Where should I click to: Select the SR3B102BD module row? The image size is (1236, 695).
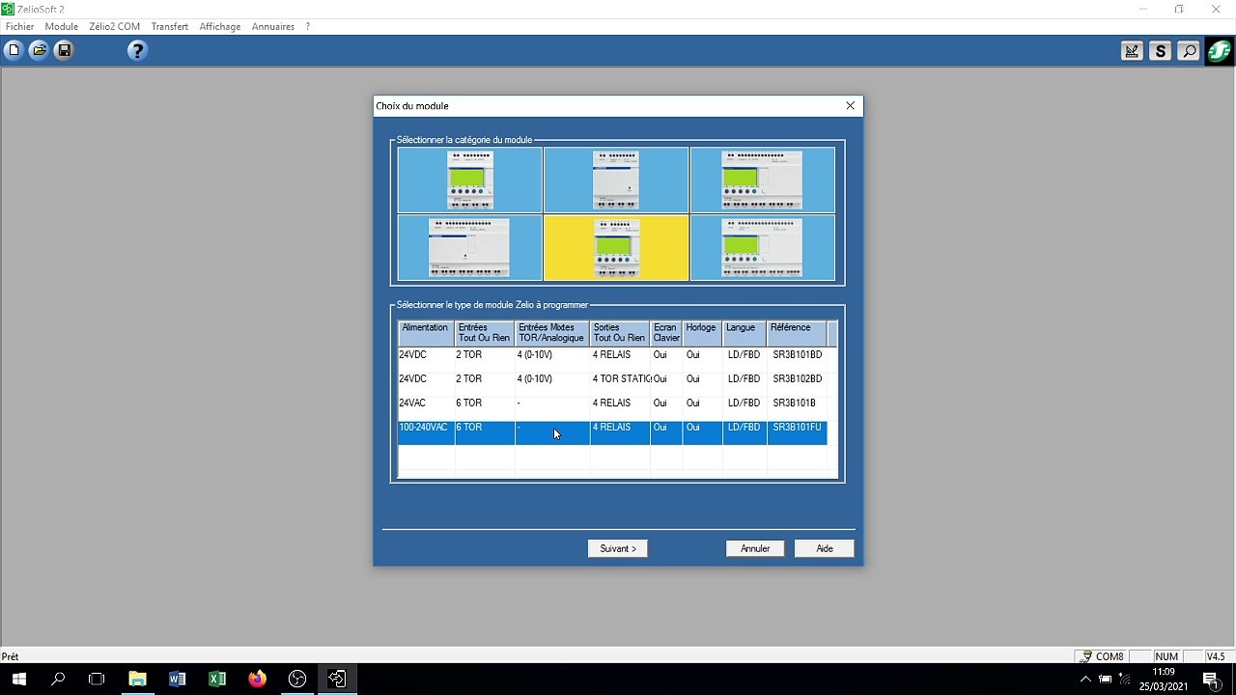pyautogui.click(x=612, y=384)
